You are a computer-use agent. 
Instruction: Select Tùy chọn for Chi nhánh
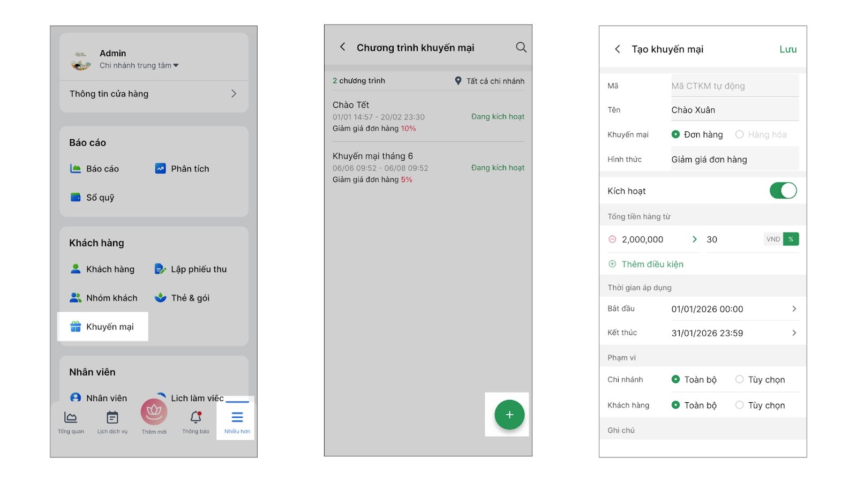pyautogui.click(x=740, y=380)
